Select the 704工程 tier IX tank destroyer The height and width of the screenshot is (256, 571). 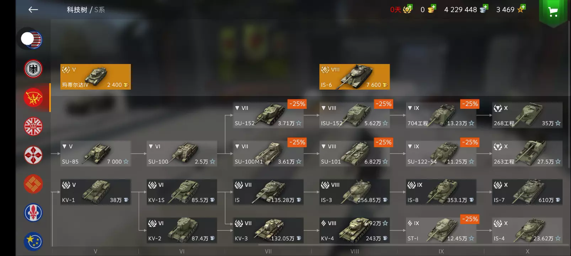tap(441, 115)
